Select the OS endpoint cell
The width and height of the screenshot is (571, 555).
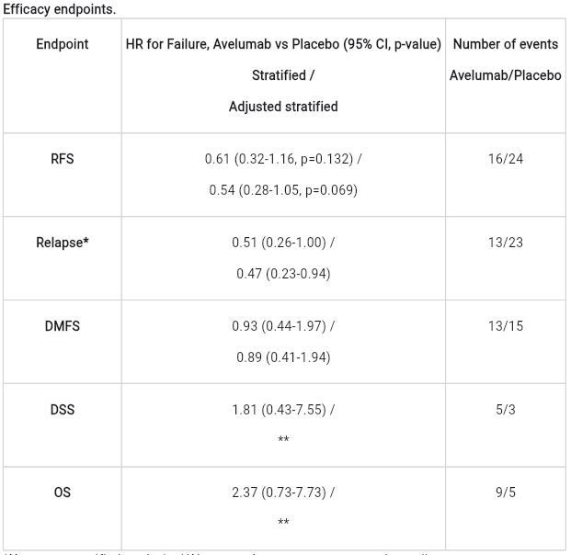(x=63, y=493)
